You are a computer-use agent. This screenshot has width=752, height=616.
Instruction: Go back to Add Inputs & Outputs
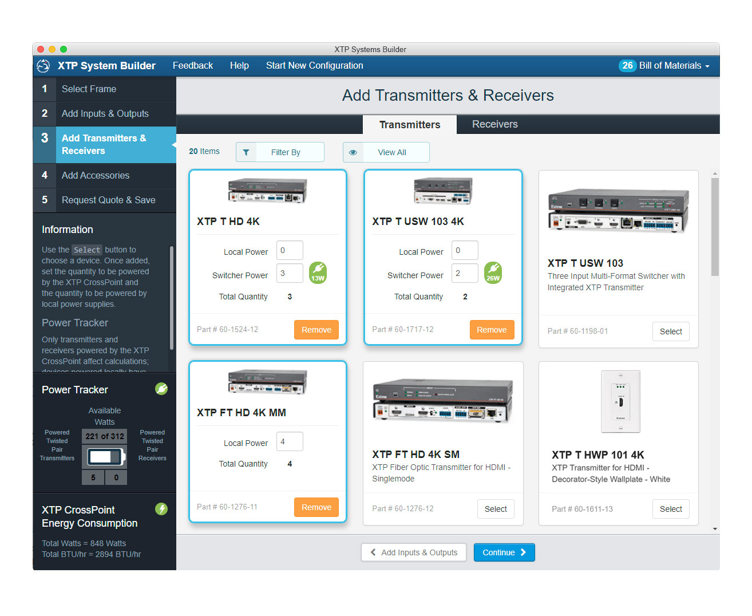414,552
